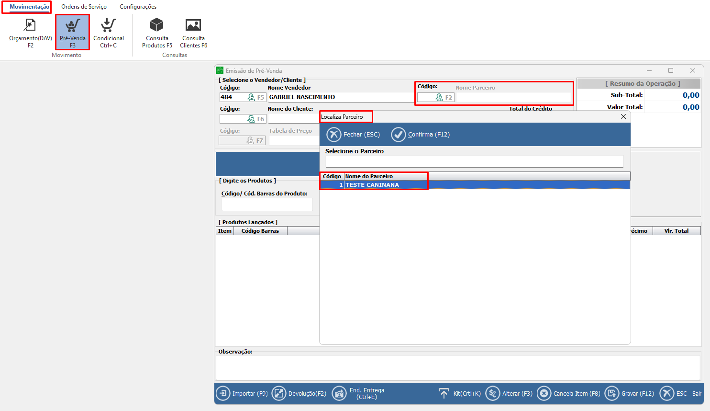
Task: Click the cliente search F6 icon
Action: (x=252, y=119)
